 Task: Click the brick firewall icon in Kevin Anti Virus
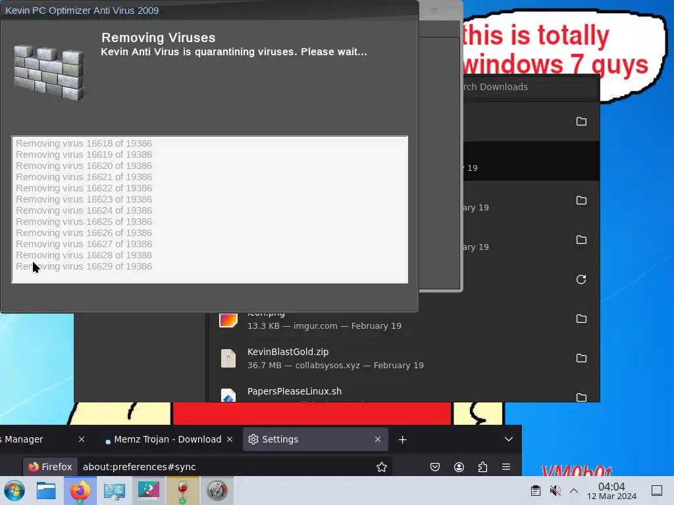(x=49, y=73)
